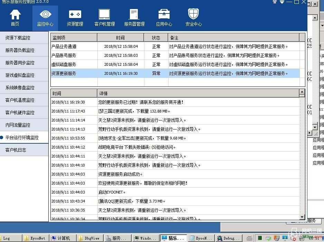Image resolution: width=324 pixels, height=242 pixels.
Task: Click the 备注 column header
Action: tap(234, 38)
